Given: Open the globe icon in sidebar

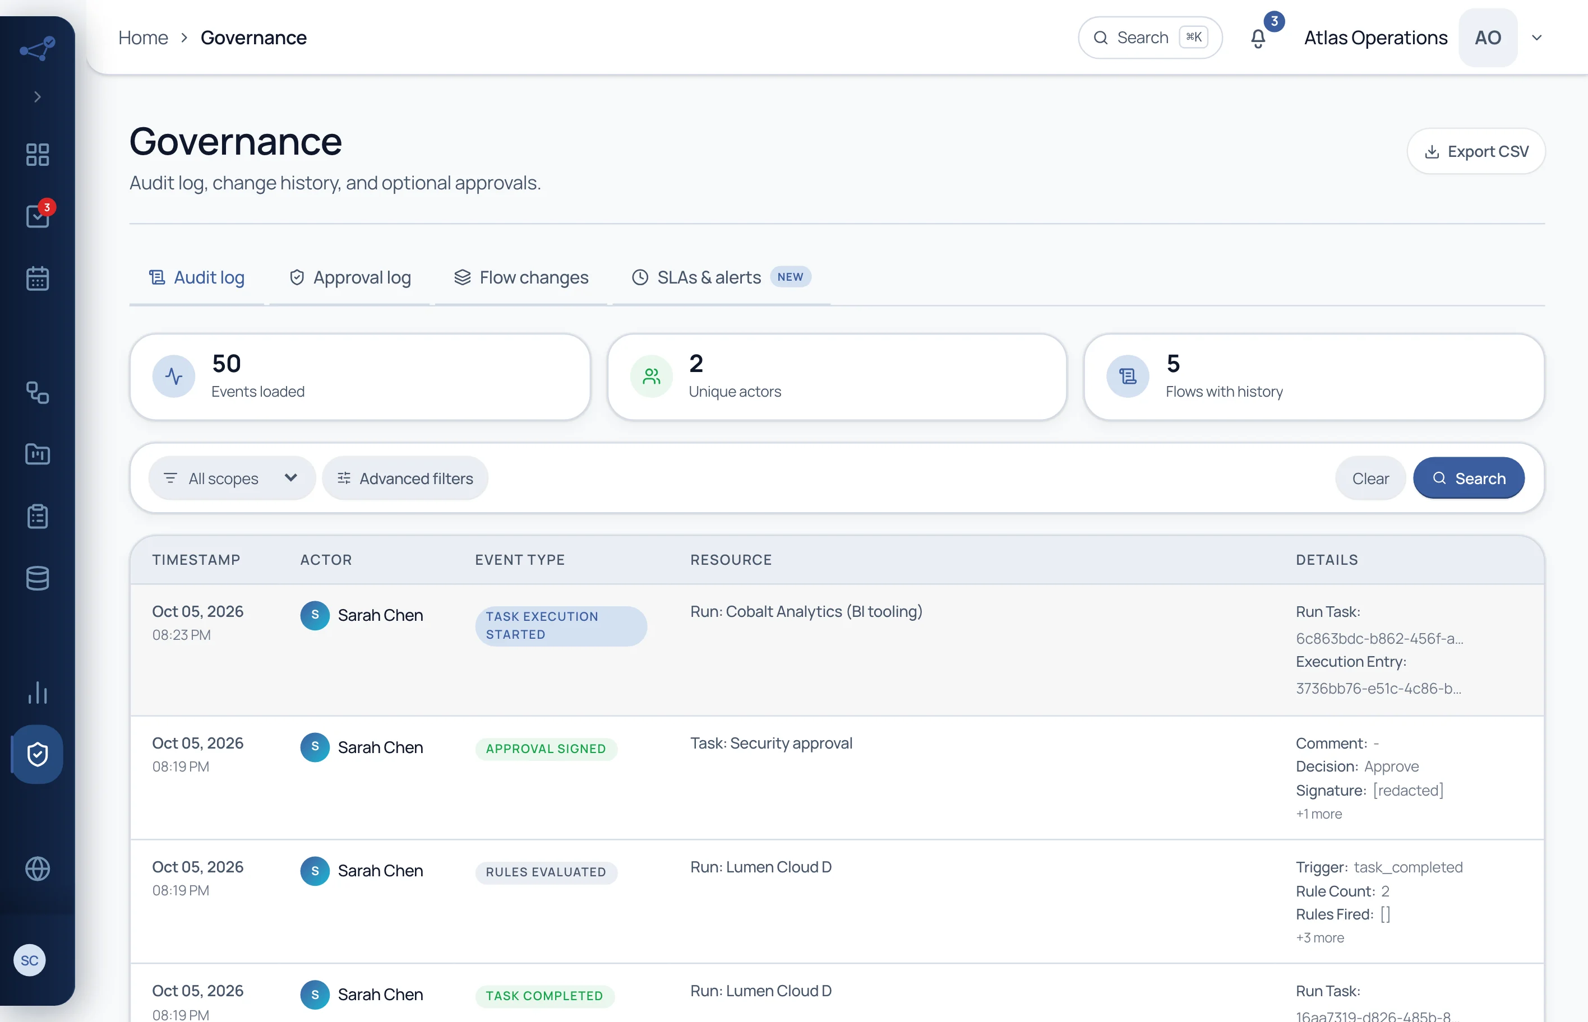Looking at the screenshot, I should pyautogui.click(x=37, y=868).
